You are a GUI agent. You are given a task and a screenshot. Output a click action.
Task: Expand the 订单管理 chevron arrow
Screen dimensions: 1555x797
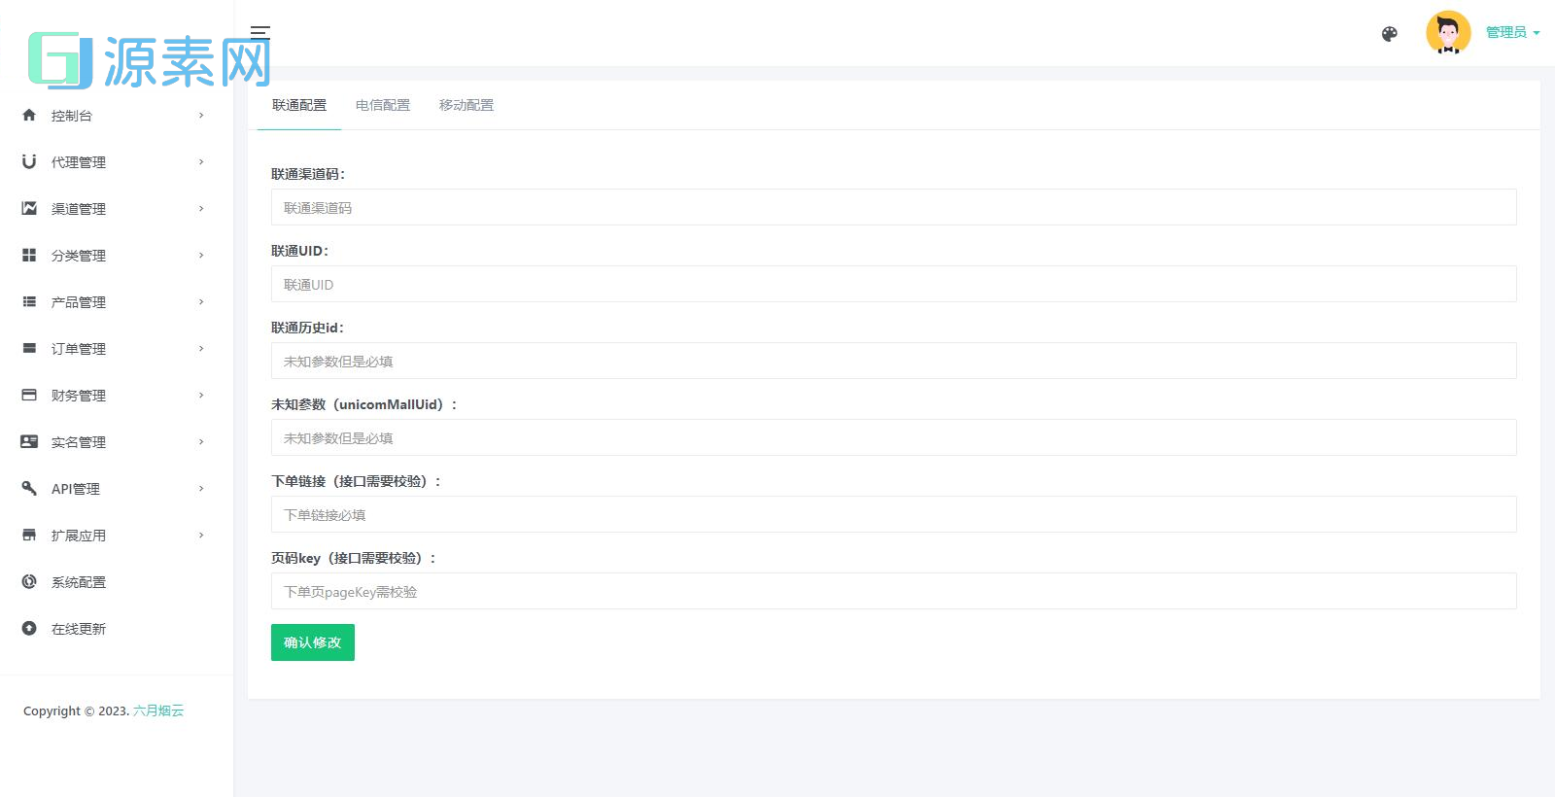point(201,349)
